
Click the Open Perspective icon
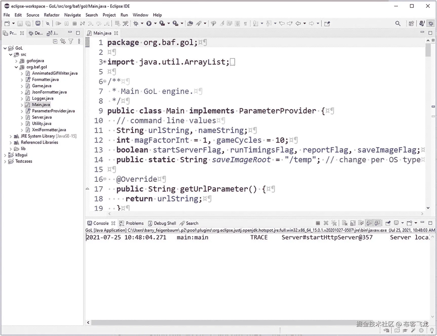[411, 24]
